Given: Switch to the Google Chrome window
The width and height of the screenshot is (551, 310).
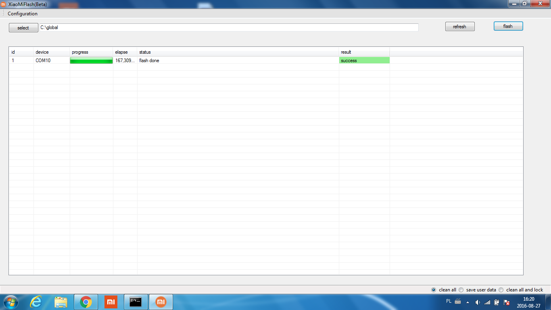Looking at the screenshot, I should (x=86, y=302).
